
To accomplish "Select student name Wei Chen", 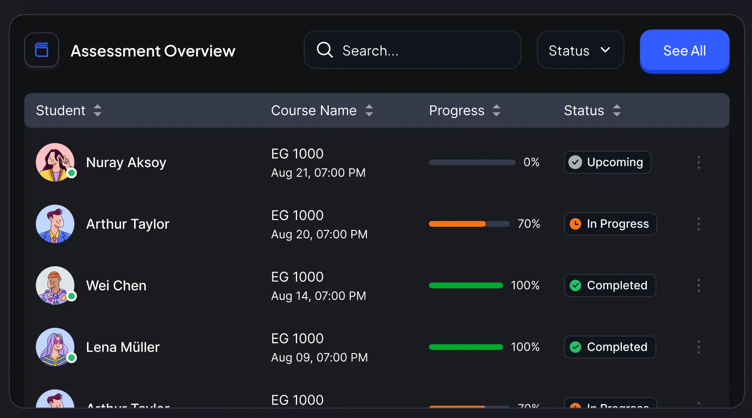I will [x=116, y=285].
